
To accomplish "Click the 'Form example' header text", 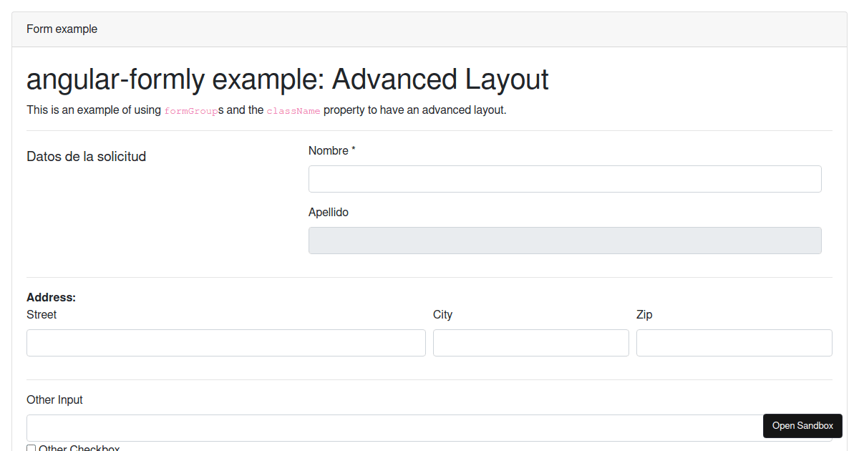I will (x=62, y=29).
